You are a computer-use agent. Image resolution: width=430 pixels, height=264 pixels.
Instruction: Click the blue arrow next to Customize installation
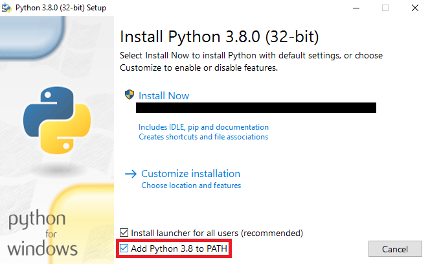131,174
